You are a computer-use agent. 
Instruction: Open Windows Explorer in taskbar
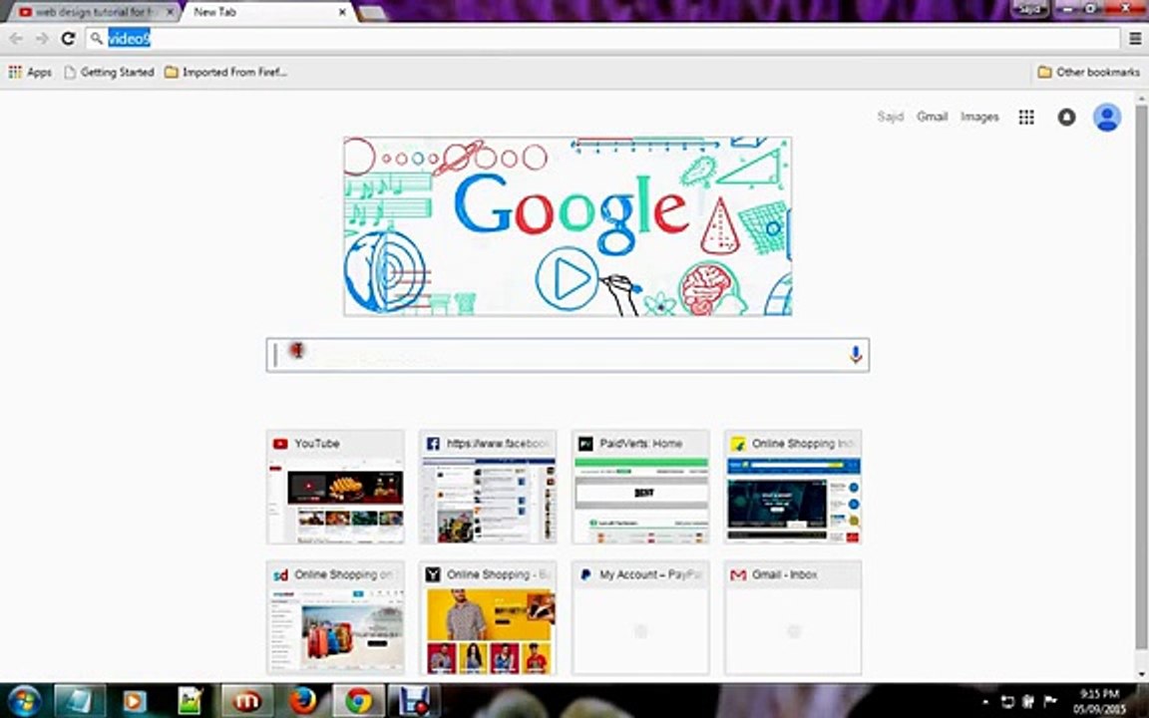79,701
